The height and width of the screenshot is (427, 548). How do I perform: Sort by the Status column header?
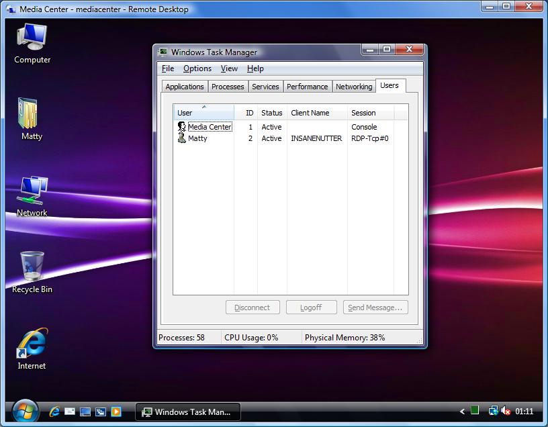[272, 113]
